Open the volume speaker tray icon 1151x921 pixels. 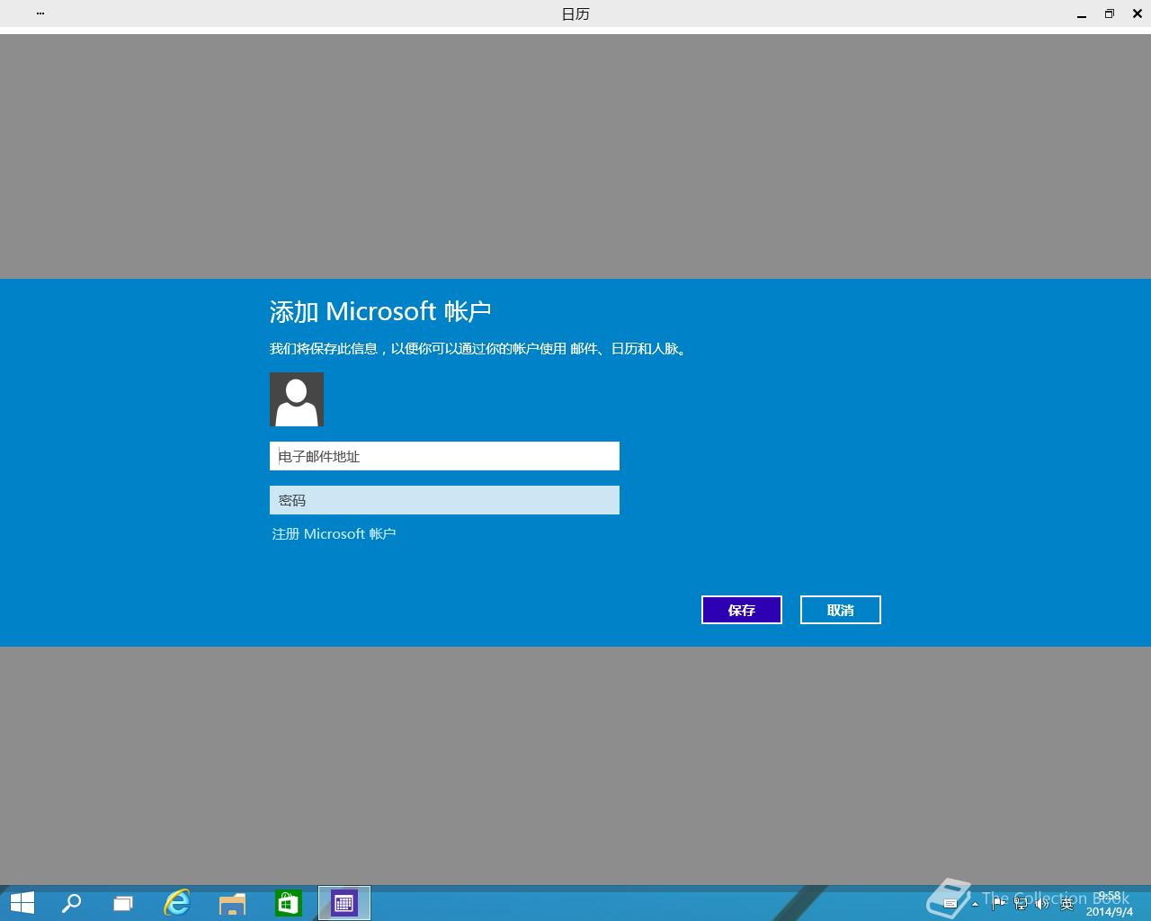(x=1042, y=904)
